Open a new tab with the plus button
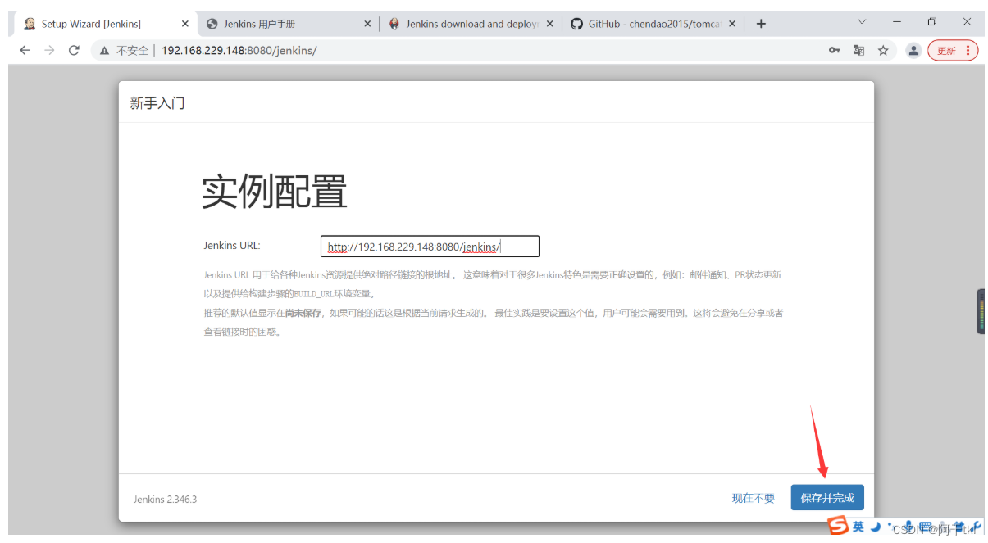 (x=761, y=23)
